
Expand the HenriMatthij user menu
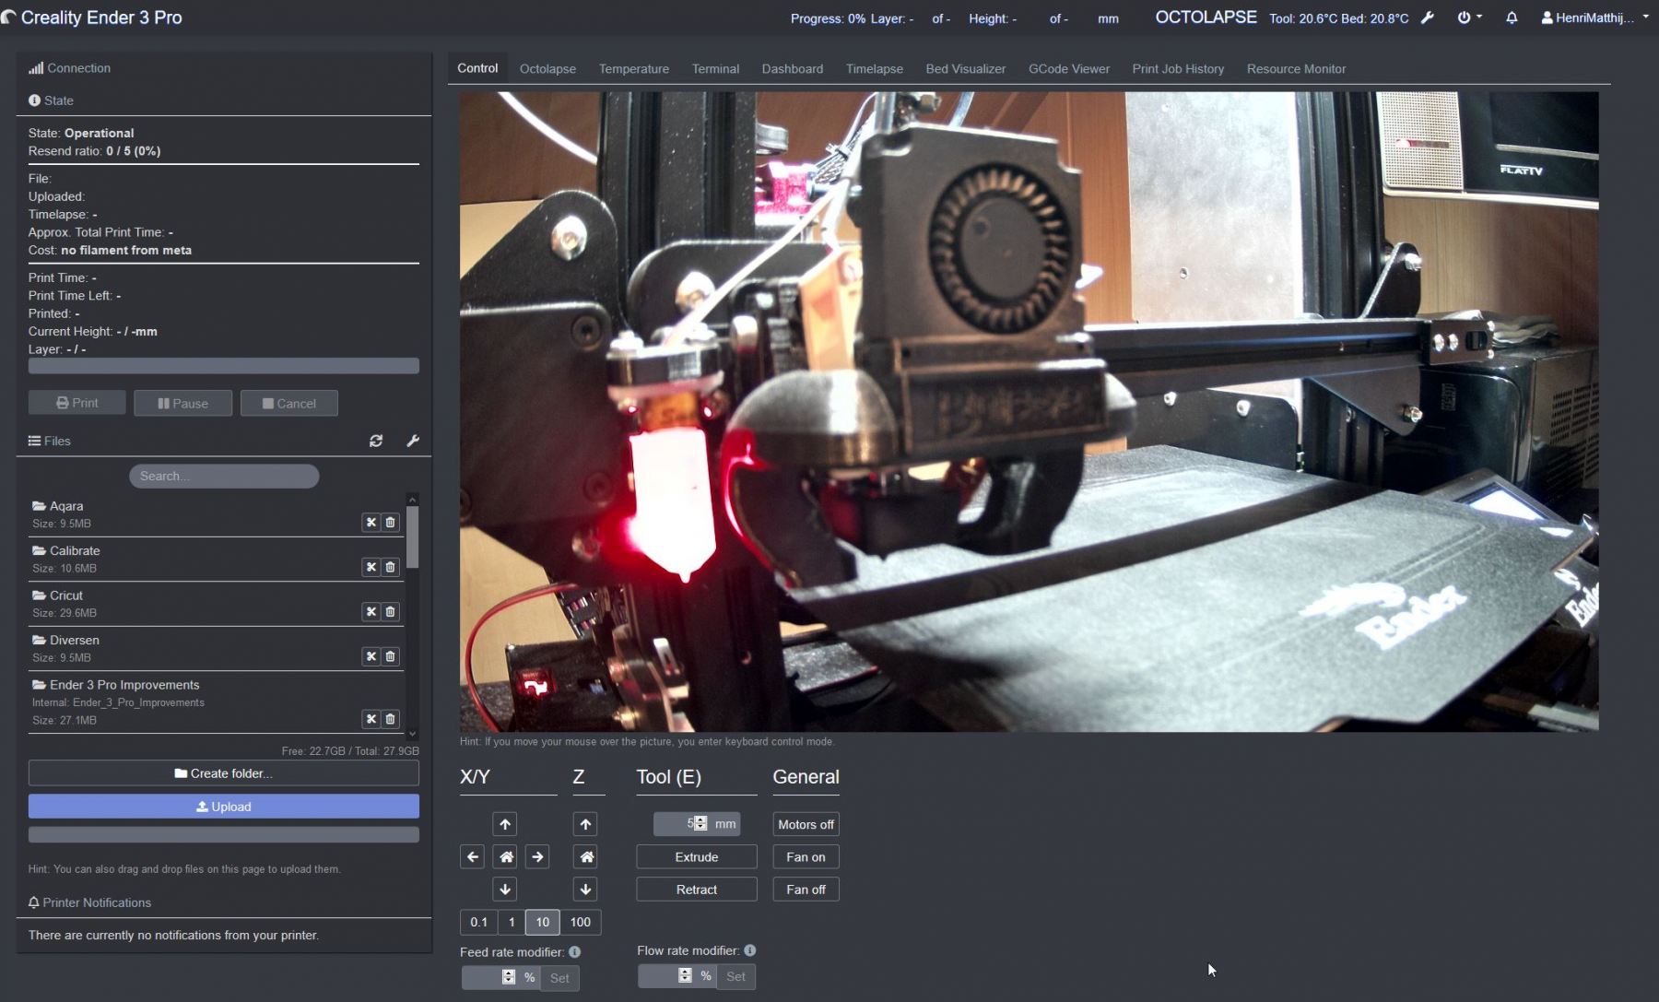coord(1594,18)
